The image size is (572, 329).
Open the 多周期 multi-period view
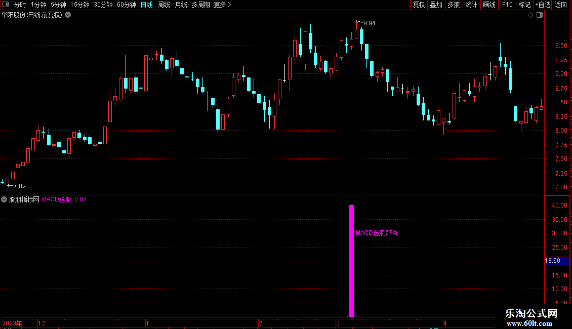200,5
